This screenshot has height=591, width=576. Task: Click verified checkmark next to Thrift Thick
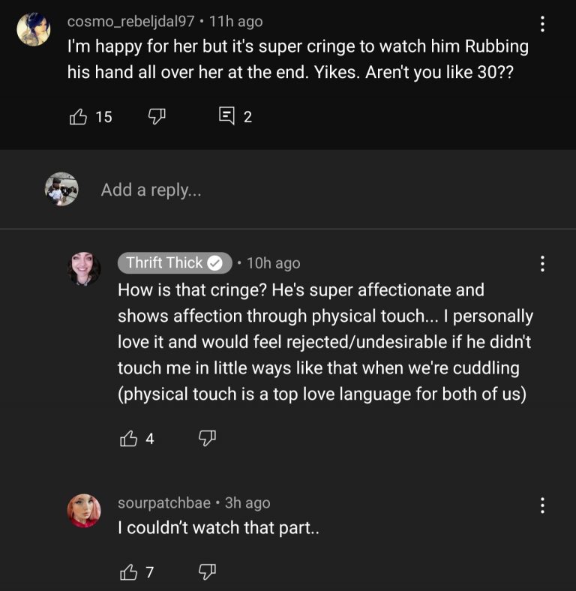pos(215,263)
